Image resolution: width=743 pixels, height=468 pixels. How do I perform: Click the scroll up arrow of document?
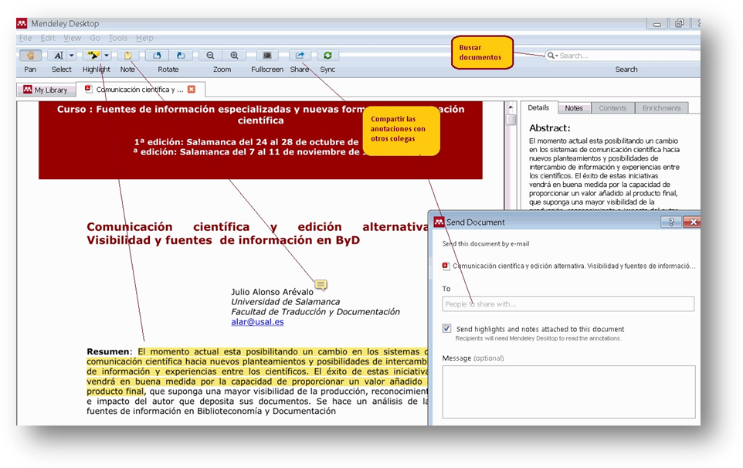[x=511, y=107]
